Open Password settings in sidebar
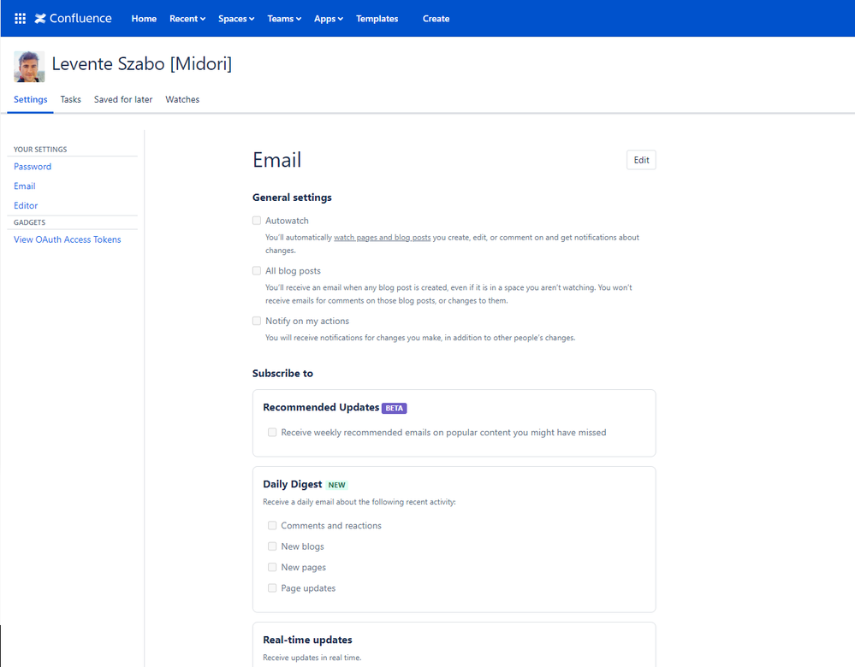Viewport: 855px width, 667px height. point(33,166)
